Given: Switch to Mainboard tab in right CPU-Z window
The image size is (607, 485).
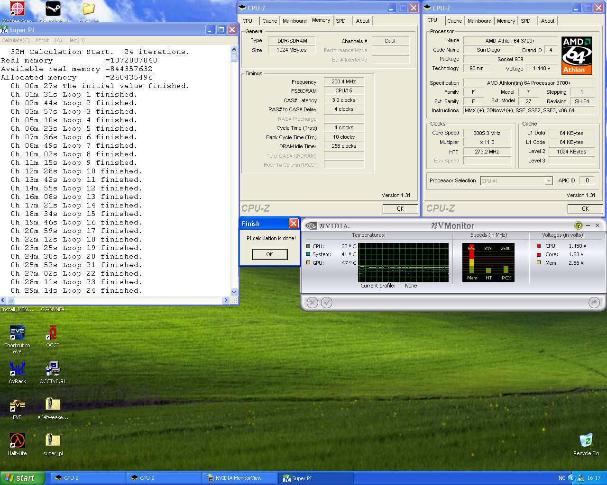Looking at the screenshot, I should [479, 21].
